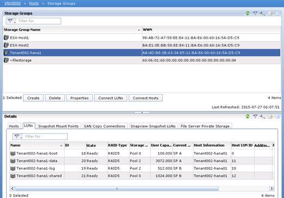Open LUNs filter dropdown funnel
The image size is (284, 198).
(x=18, y=136)
